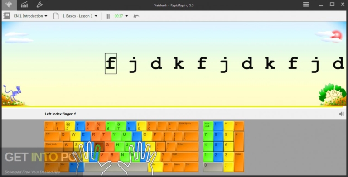Screen dimensions: 348x177
Task: Click the orange G key
Action: [109, 147]
